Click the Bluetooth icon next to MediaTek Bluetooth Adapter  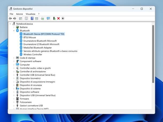(x=21, y=48)
